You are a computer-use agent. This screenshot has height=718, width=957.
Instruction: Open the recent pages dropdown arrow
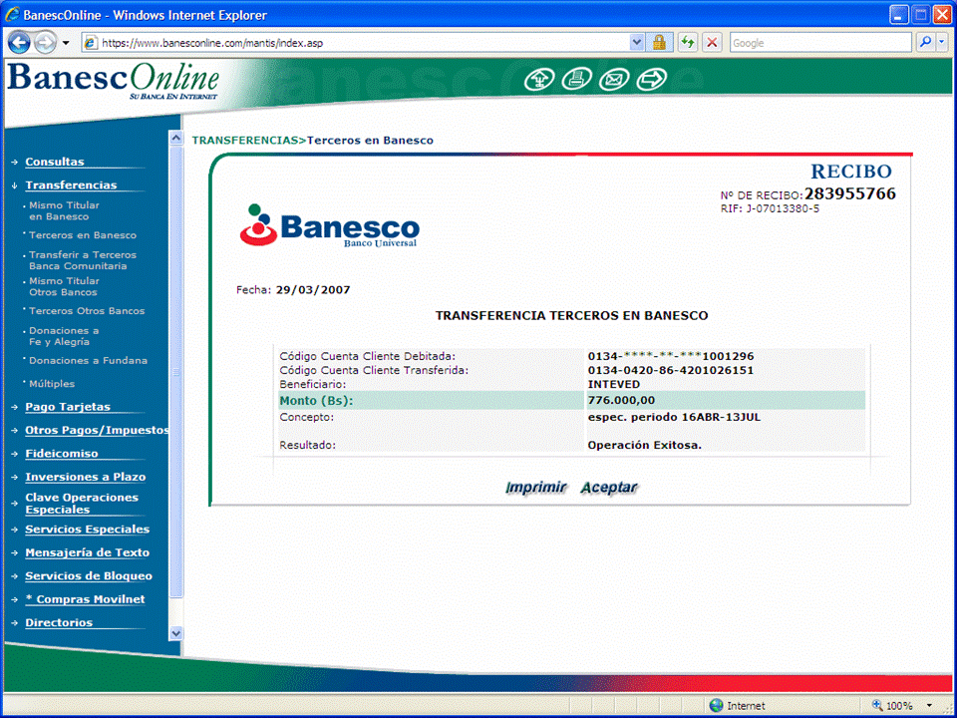(x=66, y=43)
